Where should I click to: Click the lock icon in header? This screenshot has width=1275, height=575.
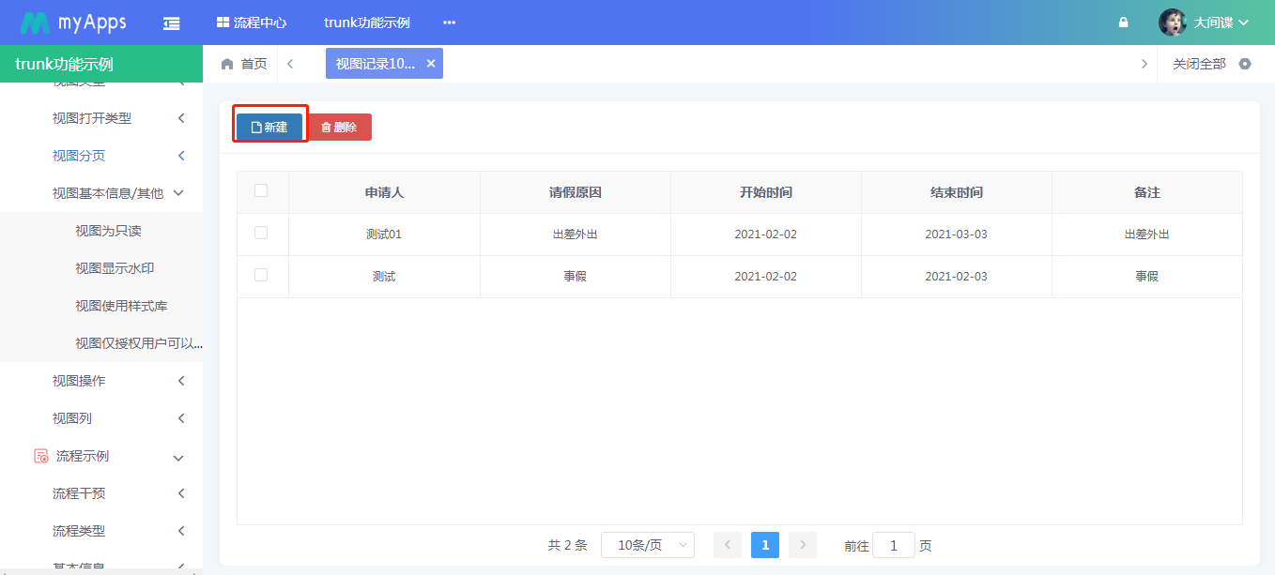click(x=1123, y=23)
